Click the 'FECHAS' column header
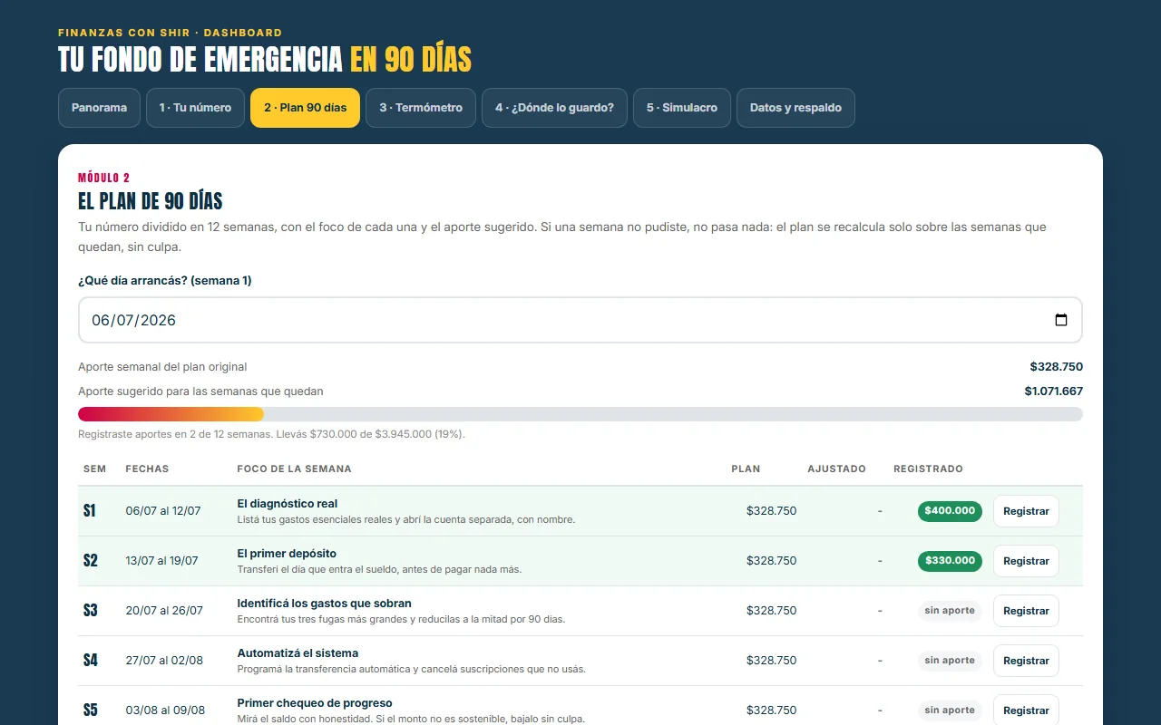Viewport: 1161px width, 725px height. click(x=147, y=469)
